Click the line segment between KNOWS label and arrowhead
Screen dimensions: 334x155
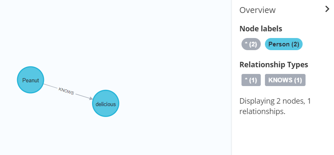(x=82, y=96)
